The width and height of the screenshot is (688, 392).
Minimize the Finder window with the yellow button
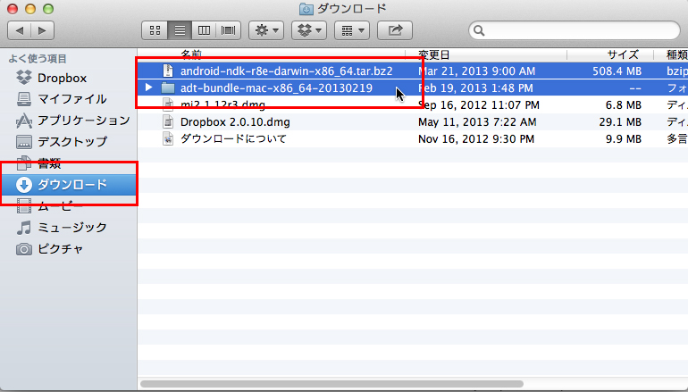pyautogui.click(x=30, y=8)
